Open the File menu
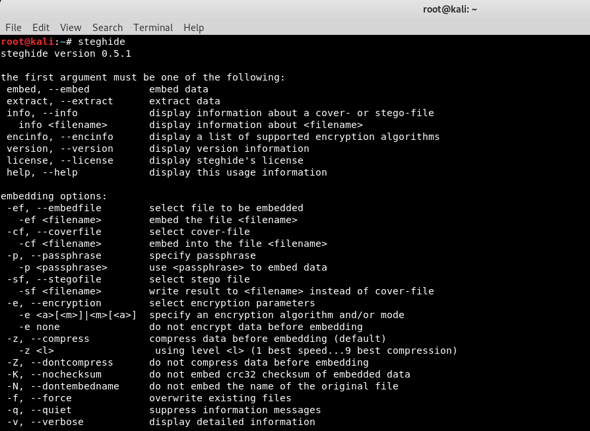 (x=13, y=28)
